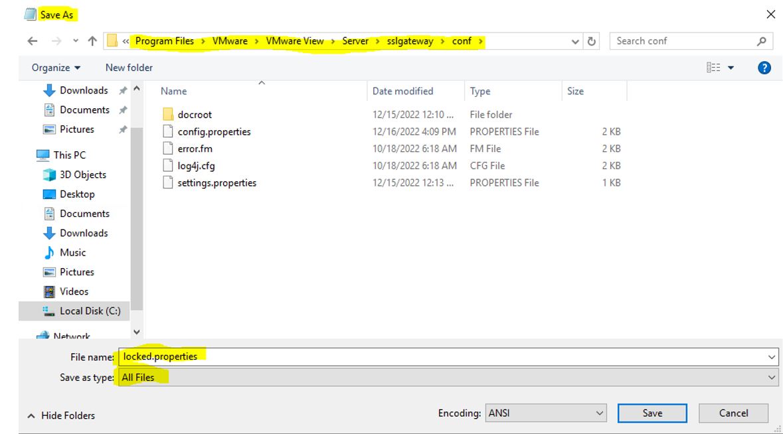Open the recent locations dropdown arrow
The image size is (783, 434).
(76, 41)
